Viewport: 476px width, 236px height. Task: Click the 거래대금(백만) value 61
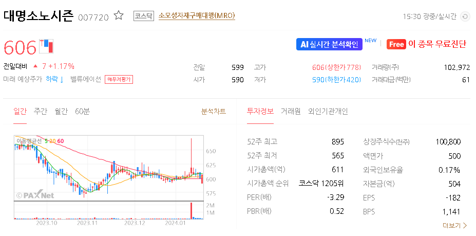(x=467, y=80)
